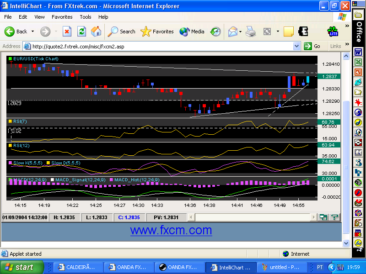Viewport: 366px width, 274px height.
Task: Launch Excel from the Office bar
Action: tap(358, 62)
